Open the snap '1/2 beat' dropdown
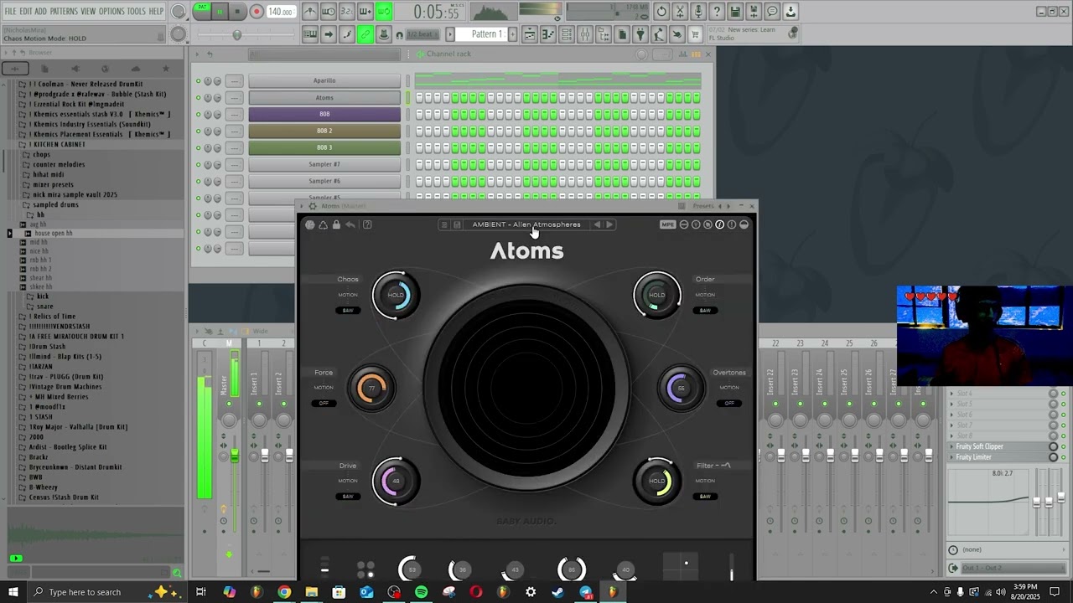 click(423, 34)
